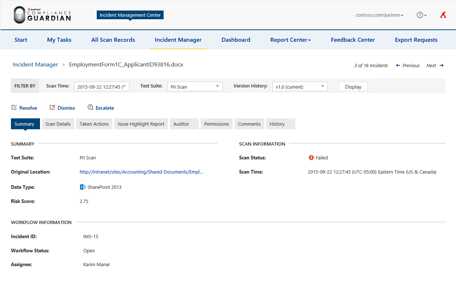Open All Scan Records
This screenshot has width=456, height=289.
tap(113, 40)
